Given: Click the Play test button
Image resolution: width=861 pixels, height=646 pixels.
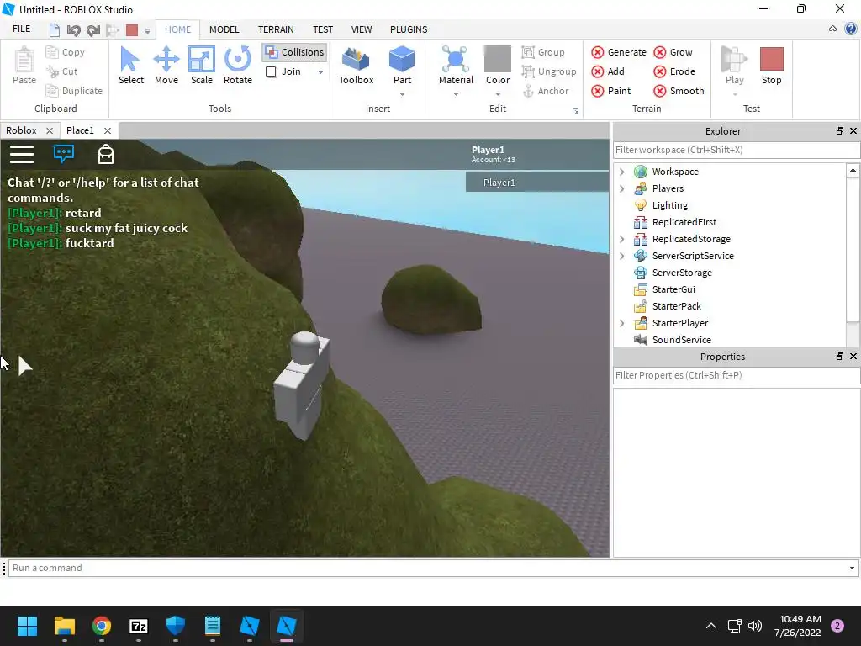Looking at the screenshot, I should tap(735, 65).
